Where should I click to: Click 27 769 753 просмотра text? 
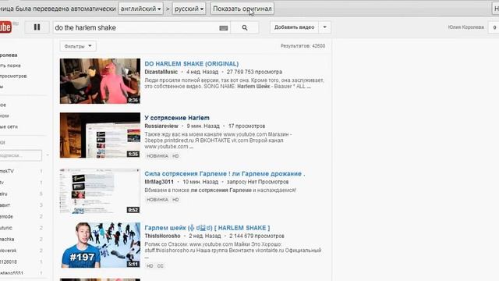(254, 72)
